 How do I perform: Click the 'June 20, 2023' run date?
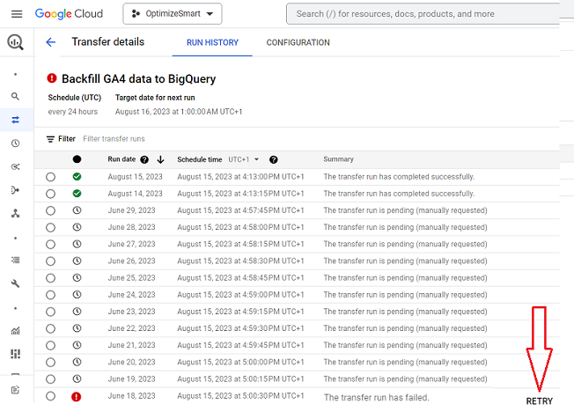tap(131, 362)
